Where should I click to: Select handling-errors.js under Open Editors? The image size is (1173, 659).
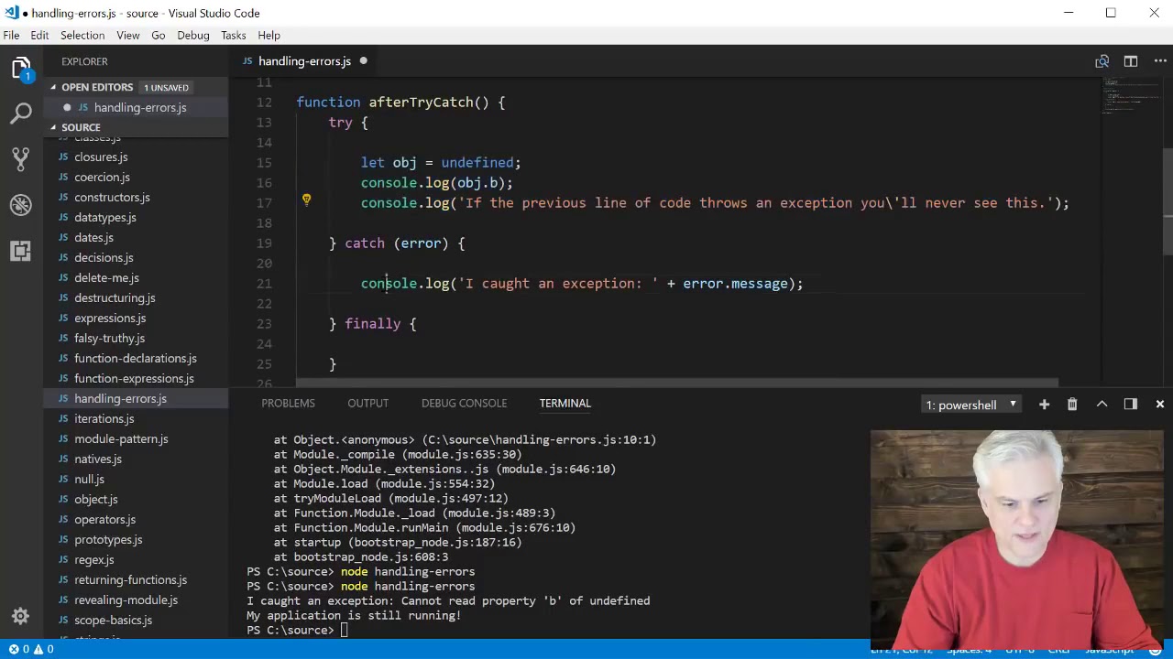(x=139, y=107)
